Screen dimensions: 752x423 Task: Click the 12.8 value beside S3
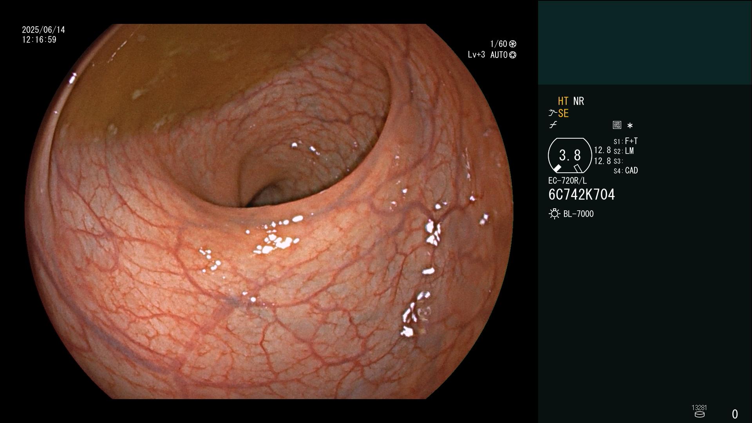(x=602, y=161)
